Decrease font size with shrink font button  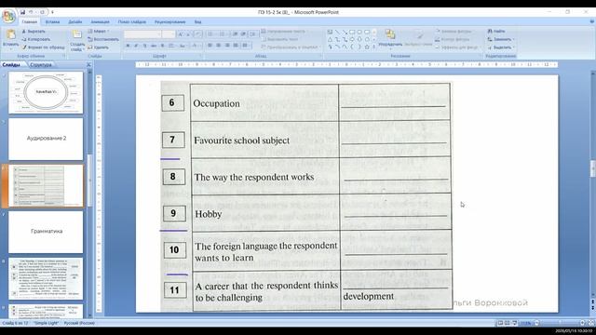pos(188,34)
